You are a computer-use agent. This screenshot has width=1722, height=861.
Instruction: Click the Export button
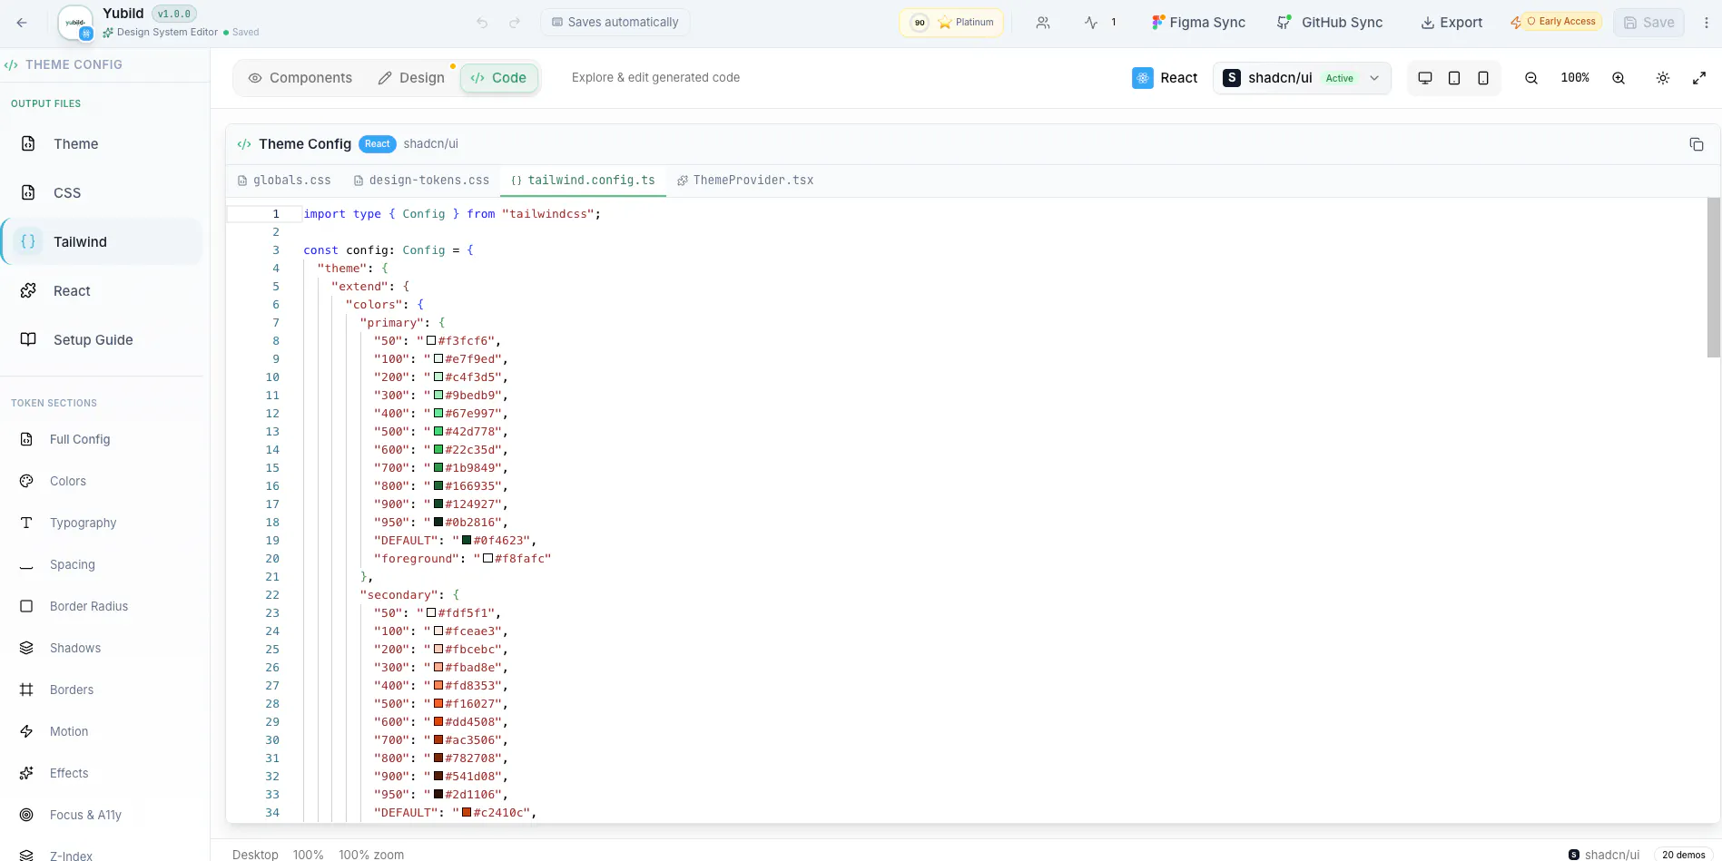pos(1451,23)
